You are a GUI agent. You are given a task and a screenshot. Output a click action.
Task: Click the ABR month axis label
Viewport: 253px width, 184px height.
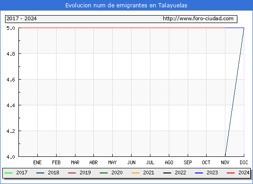tap(93, 162)
